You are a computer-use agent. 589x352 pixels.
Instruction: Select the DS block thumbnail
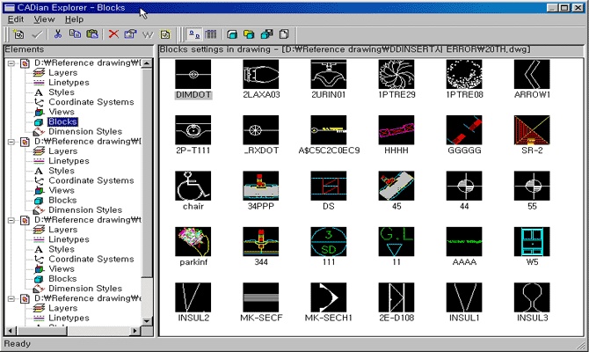(x=329, y=186)
